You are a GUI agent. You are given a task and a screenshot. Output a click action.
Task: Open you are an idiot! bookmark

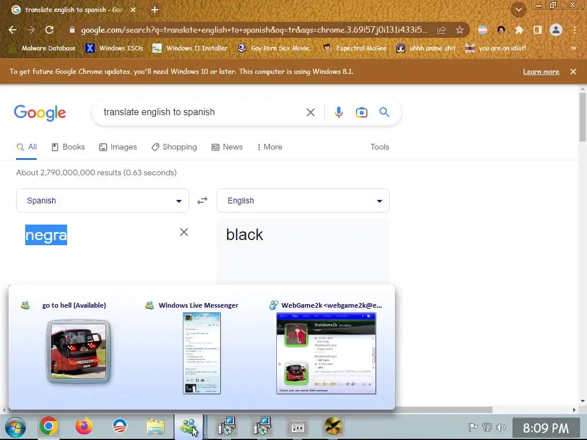(x=495, y=48)
